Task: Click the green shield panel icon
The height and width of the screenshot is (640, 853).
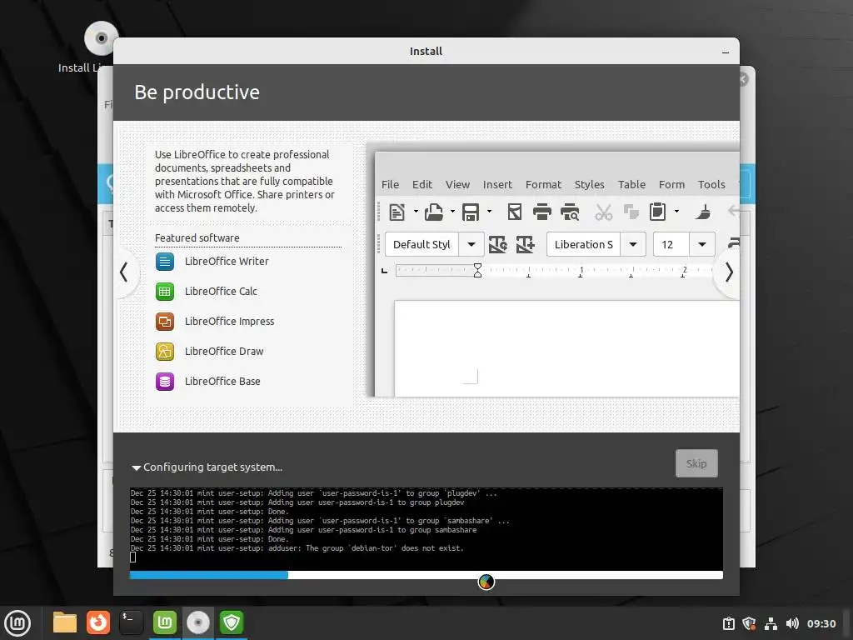Action: (232, 622)
